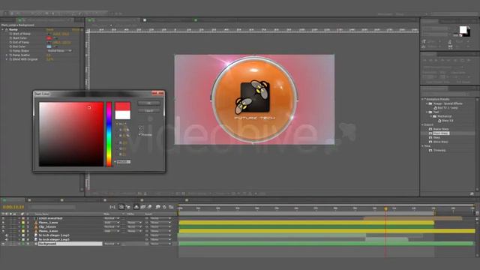Image resolution: width=480 pixels, height=270 pixels.
Task: Select the Clip_3d.mov layer name
Action: click(47, 227)
